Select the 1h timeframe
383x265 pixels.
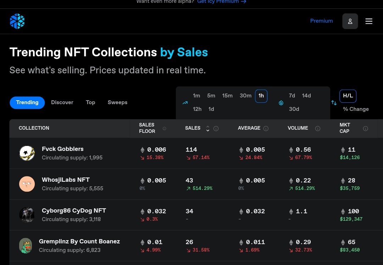pos(261,96)
